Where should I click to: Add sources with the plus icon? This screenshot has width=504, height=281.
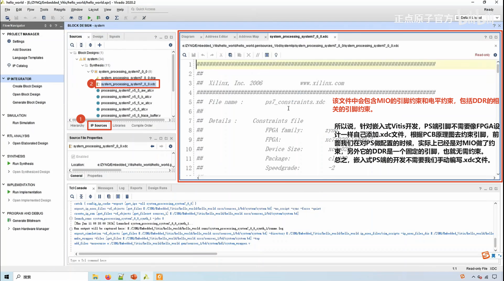tap(100, 45)
